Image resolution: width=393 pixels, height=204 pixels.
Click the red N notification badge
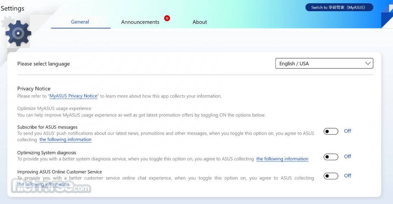[x=167, y=18]
